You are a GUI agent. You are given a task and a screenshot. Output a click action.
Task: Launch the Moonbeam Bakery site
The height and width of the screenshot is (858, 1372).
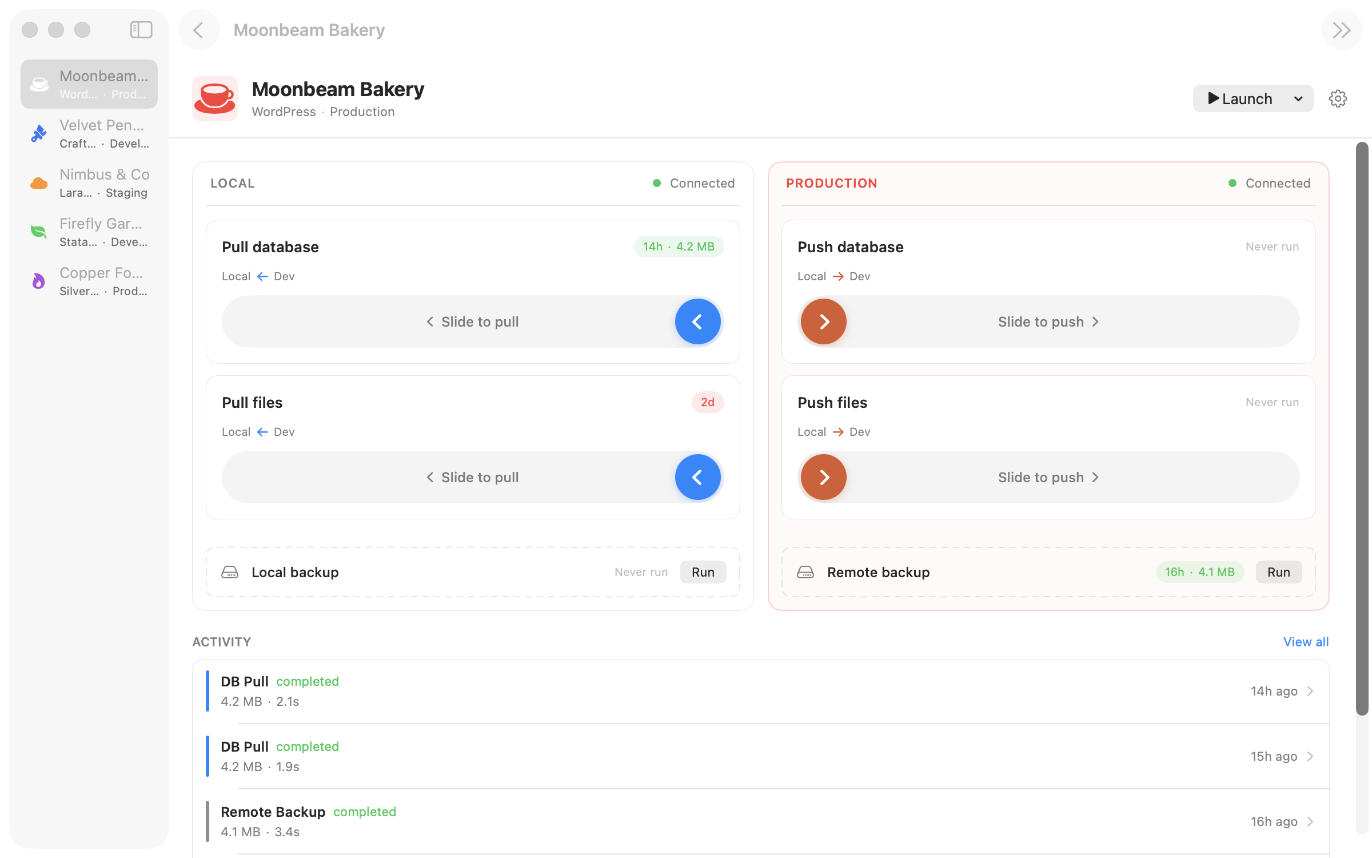coord(1239,98)
